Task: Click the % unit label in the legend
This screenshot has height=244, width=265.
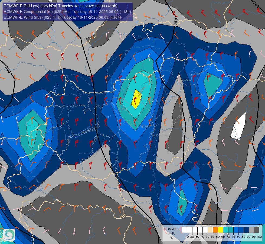Action: click(x=172, y=238)
